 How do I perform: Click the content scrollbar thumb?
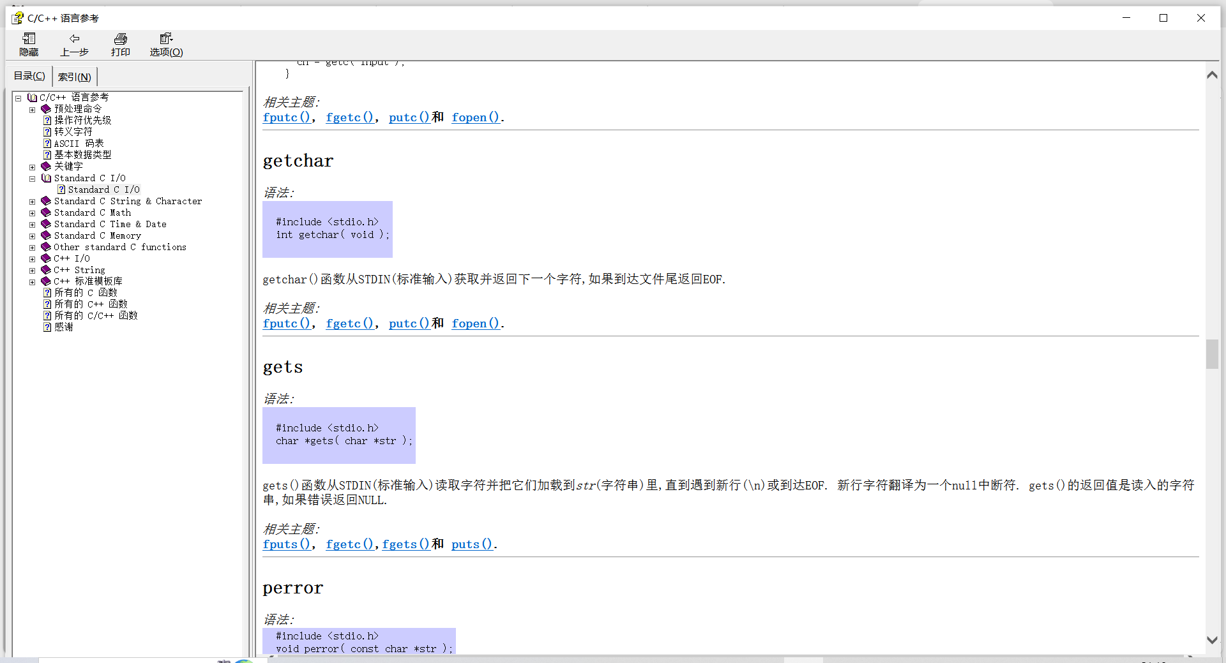coord(1212,354)
